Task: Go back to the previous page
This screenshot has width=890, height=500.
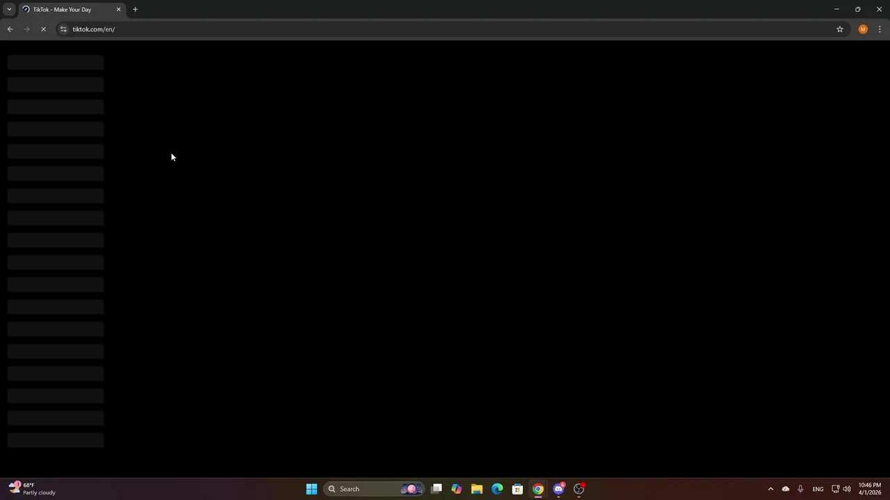Action: pyautogui.click(x=10, y=29)
